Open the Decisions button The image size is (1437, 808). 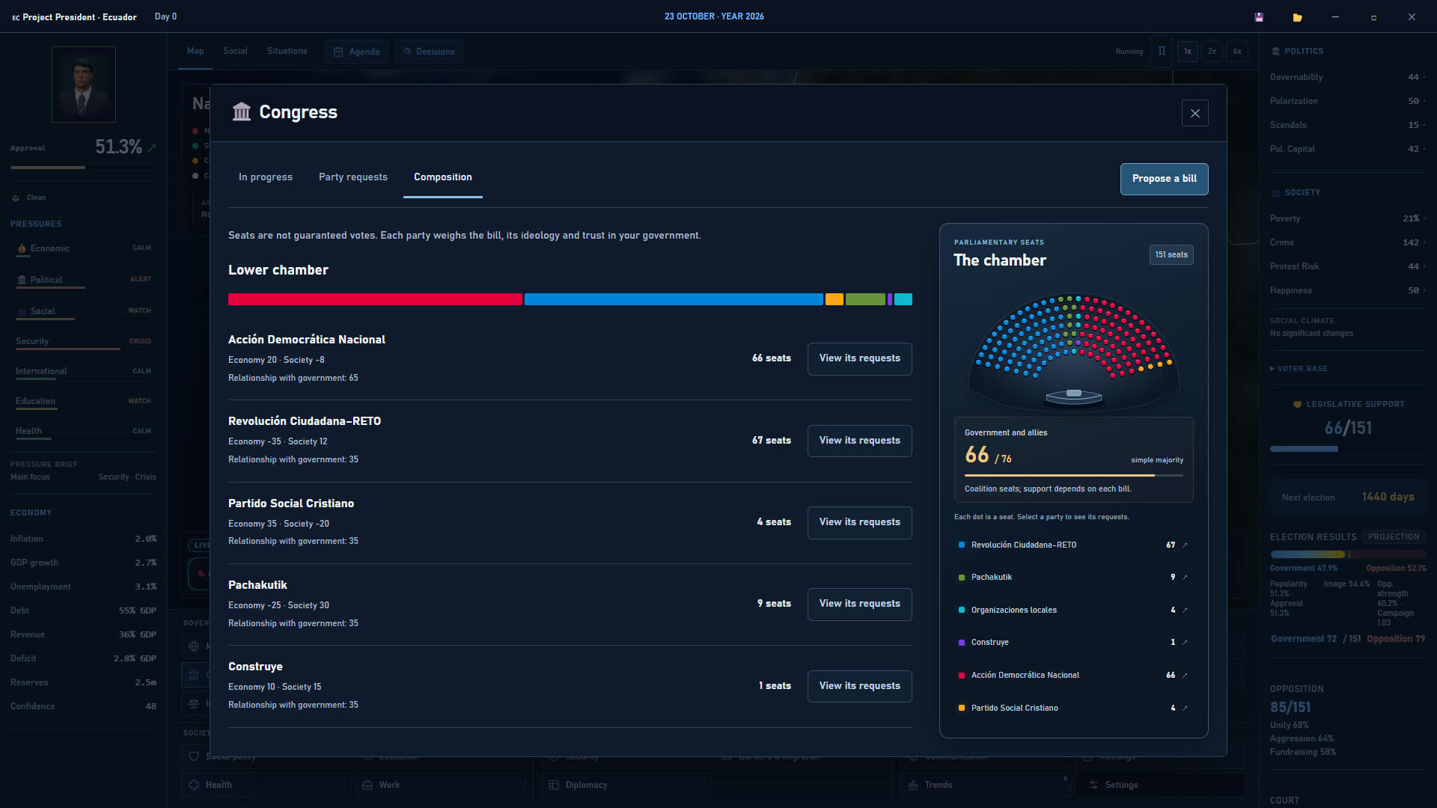pyautogui.click(x=429, y=52)
